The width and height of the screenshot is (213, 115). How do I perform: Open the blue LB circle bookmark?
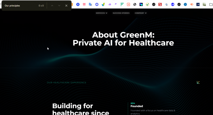point(173,4)
